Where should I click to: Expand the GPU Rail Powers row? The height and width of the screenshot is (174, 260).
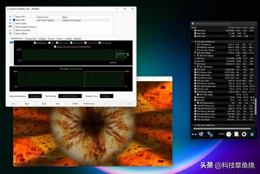pyautogui.click(x=195, y=67)
